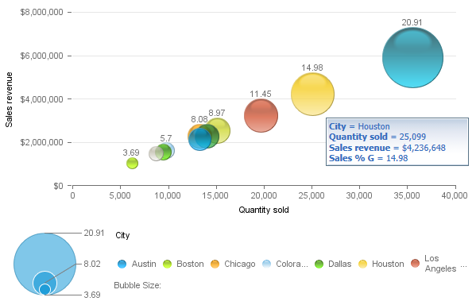Click the Boston legend marker icon
This screenshot has height=305, width=476.
point(167,264)
